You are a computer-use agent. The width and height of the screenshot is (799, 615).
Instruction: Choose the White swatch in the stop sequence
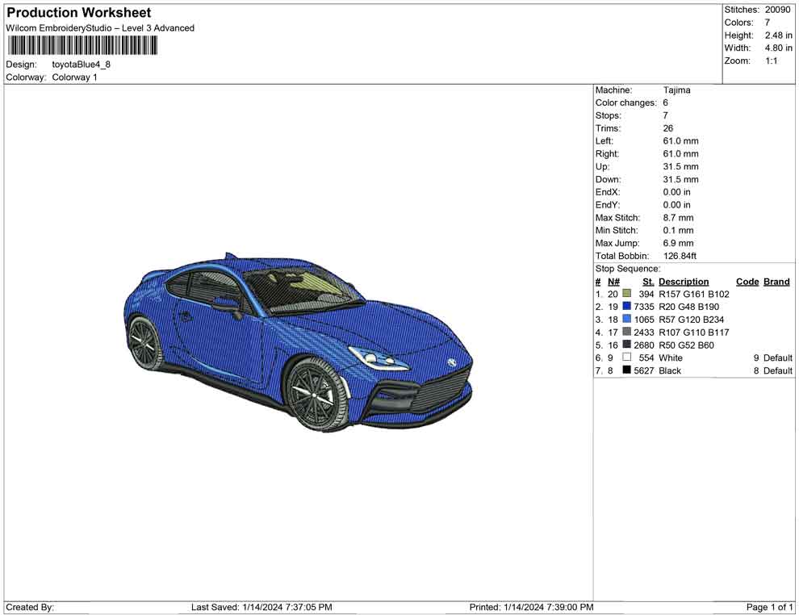pos(626,358)
